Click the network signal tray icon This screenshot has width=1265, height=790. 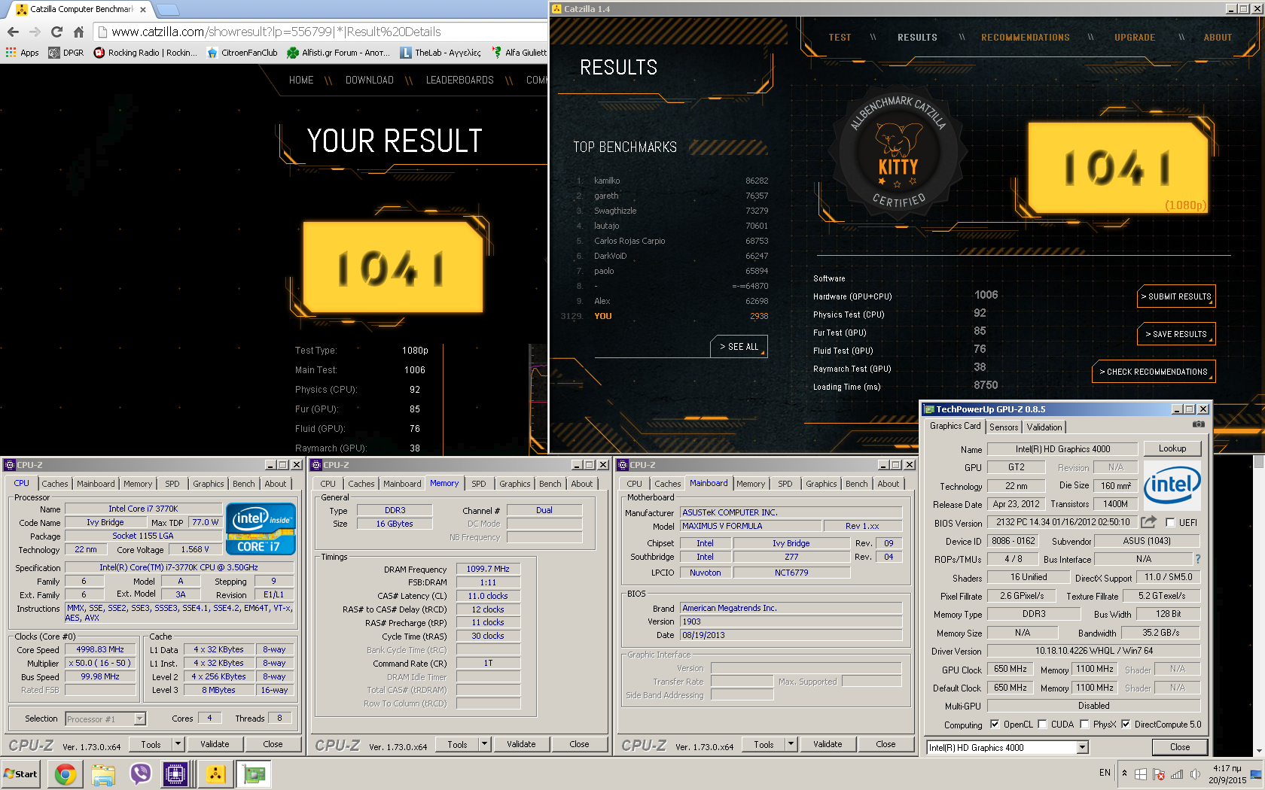click(1177, 773)
